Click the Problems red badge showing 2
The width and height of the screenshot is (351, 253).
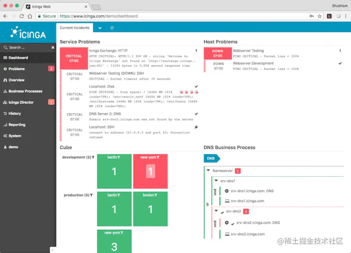[51, 69]
